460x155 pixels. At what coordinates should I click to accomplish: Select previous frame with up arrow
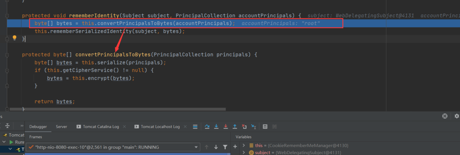[x=207, y=147]
